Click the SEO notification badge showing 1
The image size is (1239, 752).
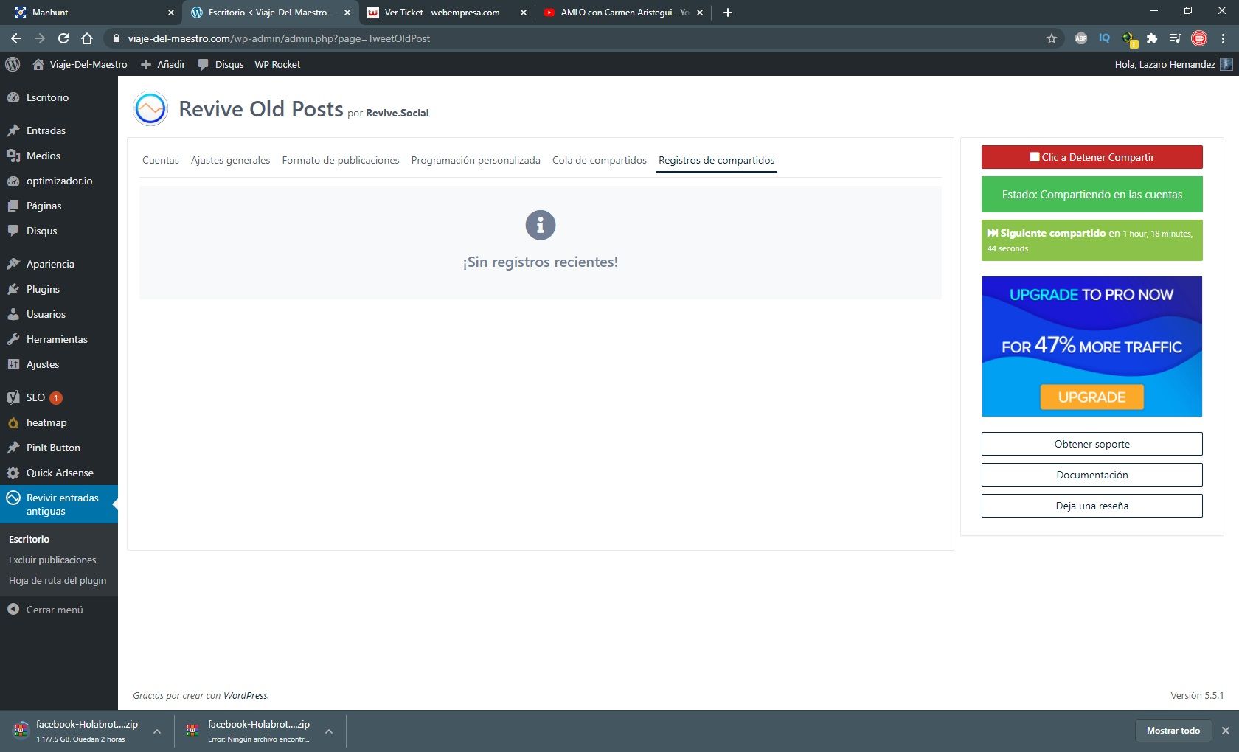(56, 398)
